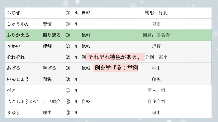
Task: Click accent number ① in ペア row
Action: click(68, 90)
